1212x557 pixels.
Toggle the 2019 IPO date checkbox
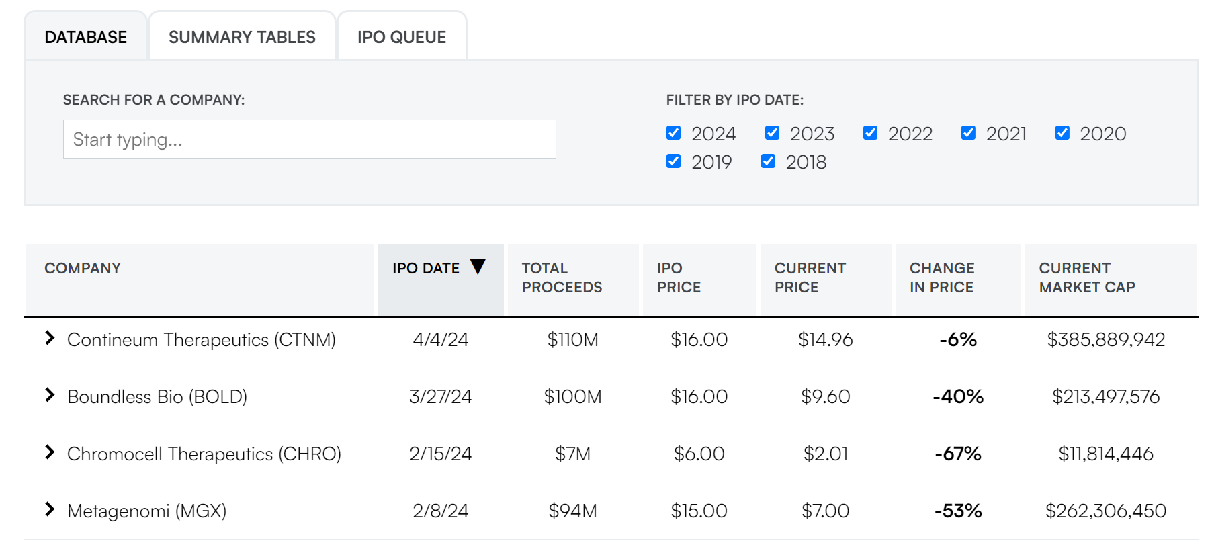(x=674, y=161)
